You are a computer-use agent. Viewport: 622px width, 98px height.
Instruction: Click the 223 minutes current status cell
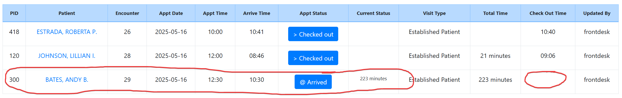[374, 79]
